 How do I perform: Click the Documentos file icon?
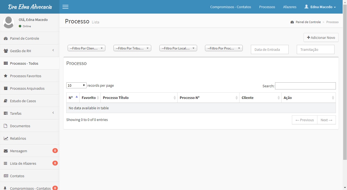[6, 126]
